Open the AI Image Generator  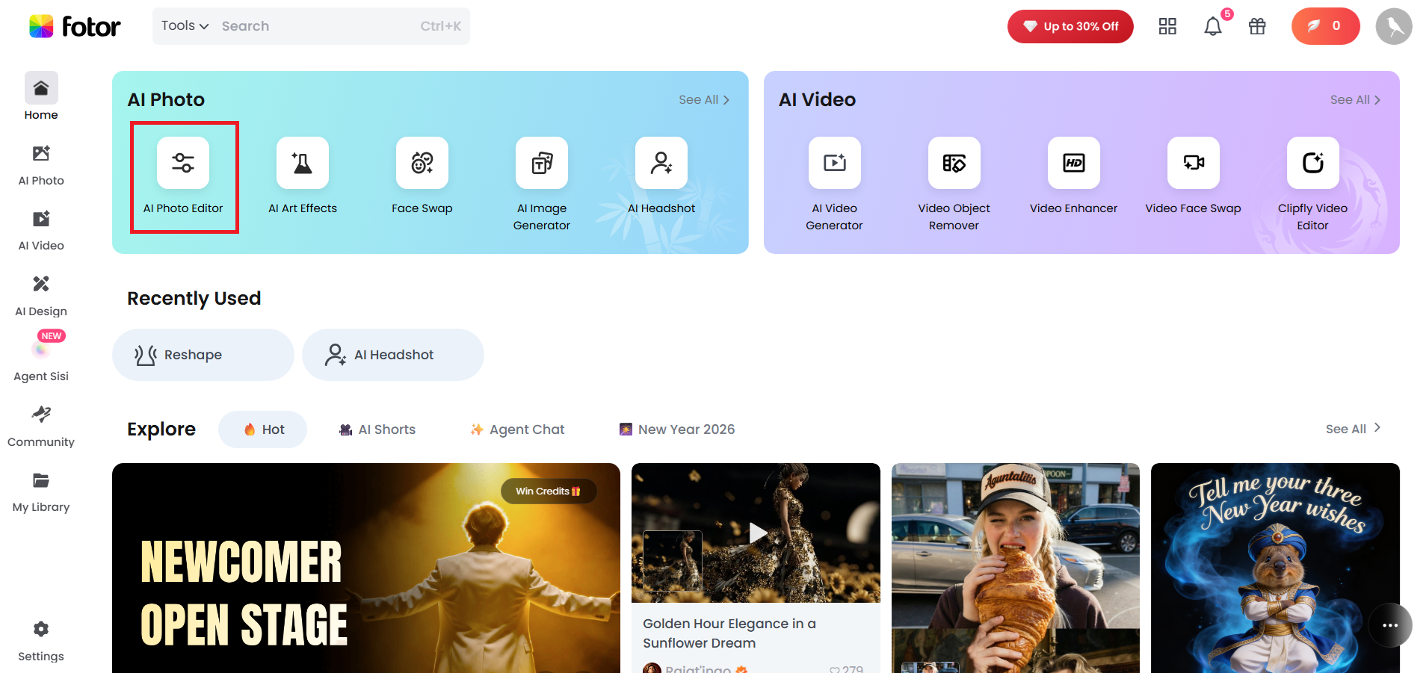541,177
